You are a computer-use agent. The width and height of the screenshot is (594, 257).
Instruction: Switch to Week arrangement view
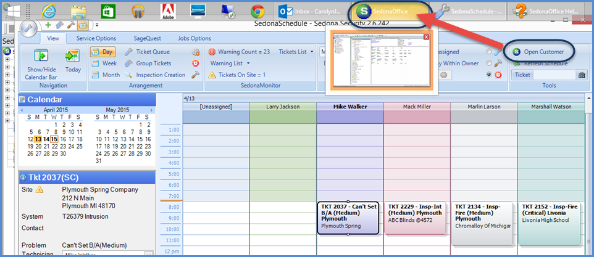click(x=104, y=63)
